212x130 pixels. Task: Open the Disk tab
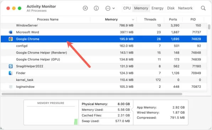[171, 8]
